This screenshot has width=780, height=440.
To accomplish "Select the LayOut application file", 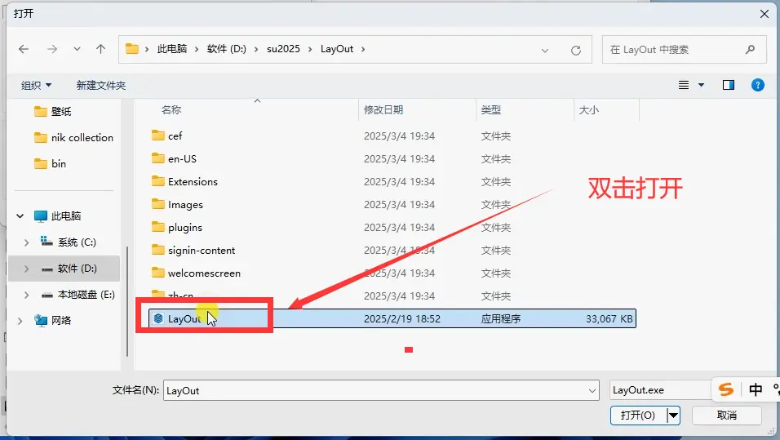I will pyautogui.click(x=392, y=318).
